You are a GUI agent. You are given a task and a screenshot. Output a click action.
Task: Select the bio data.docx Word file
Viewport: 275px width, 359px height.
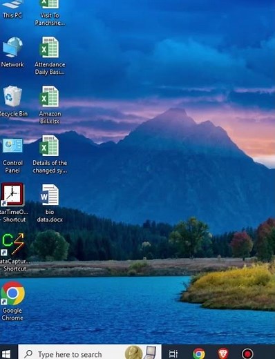(50, 204)
